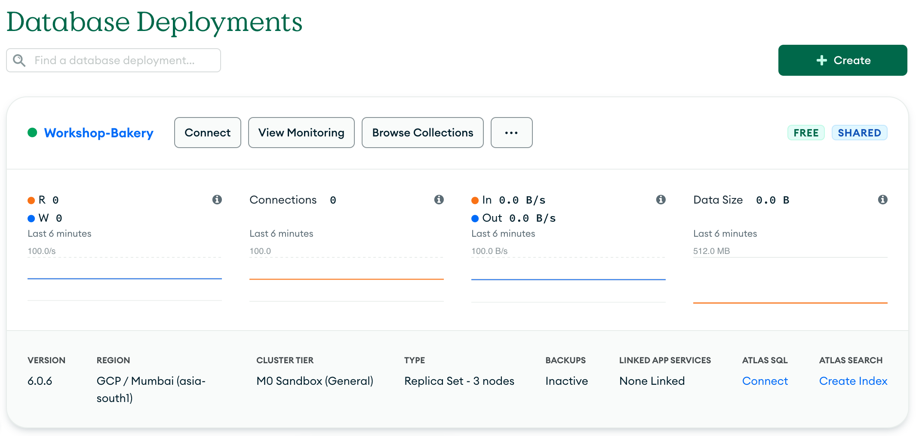Image resolution: width=916 pixels, height=436 pixels.
Task: Click the region GCP / Mumbai text
Action: 151,390
